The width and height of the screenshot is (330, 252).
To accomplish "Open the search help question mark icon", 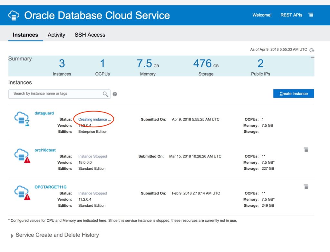I will click(115, 94).
